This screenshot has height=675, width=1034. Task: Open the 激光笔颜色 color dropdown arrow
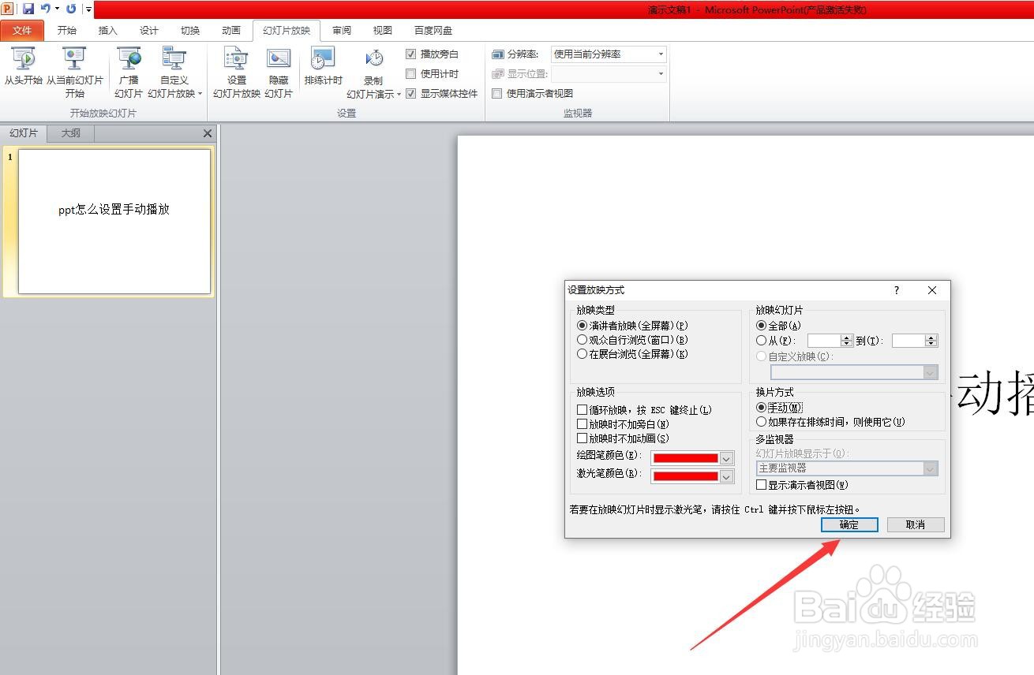tap(725, 475)
